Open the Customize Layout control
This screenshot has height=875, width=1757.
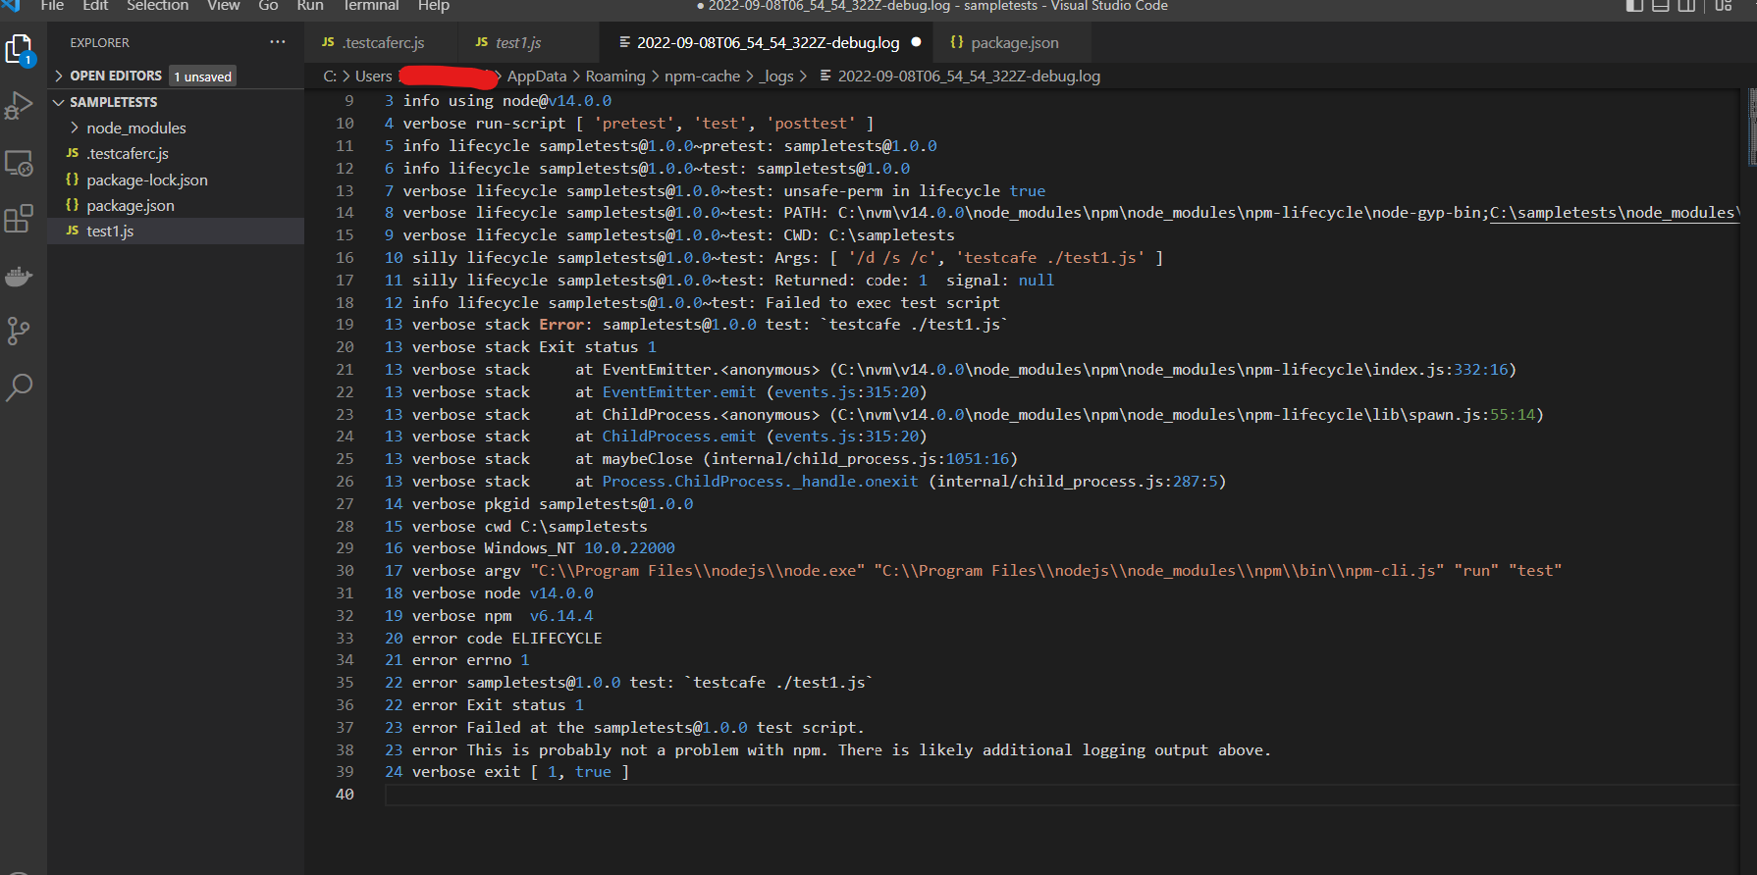[1724, 6]
